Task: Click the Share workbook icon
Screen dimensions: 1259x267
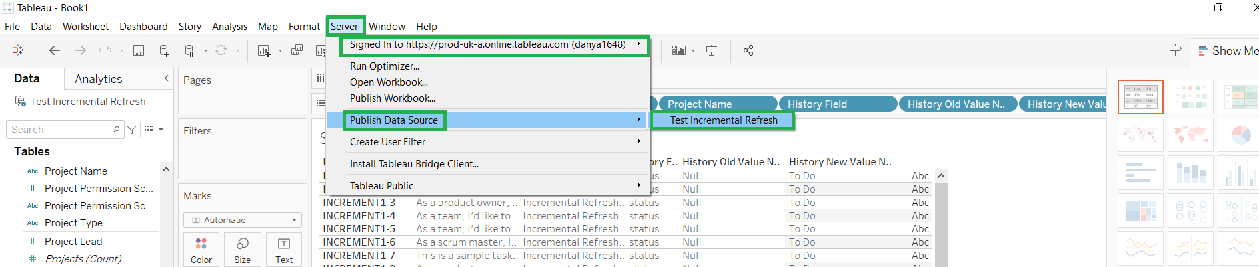Action: click(748, 50)
